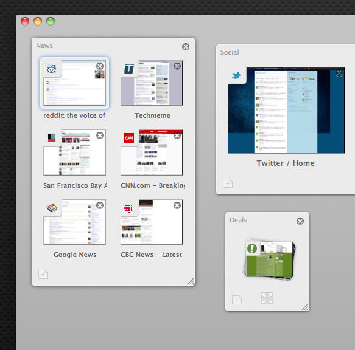Image resolution: width=355 pixels, height=350 pixels.
Task: Click the 'reddit: the voice of' label
Action: click(74, 115)
